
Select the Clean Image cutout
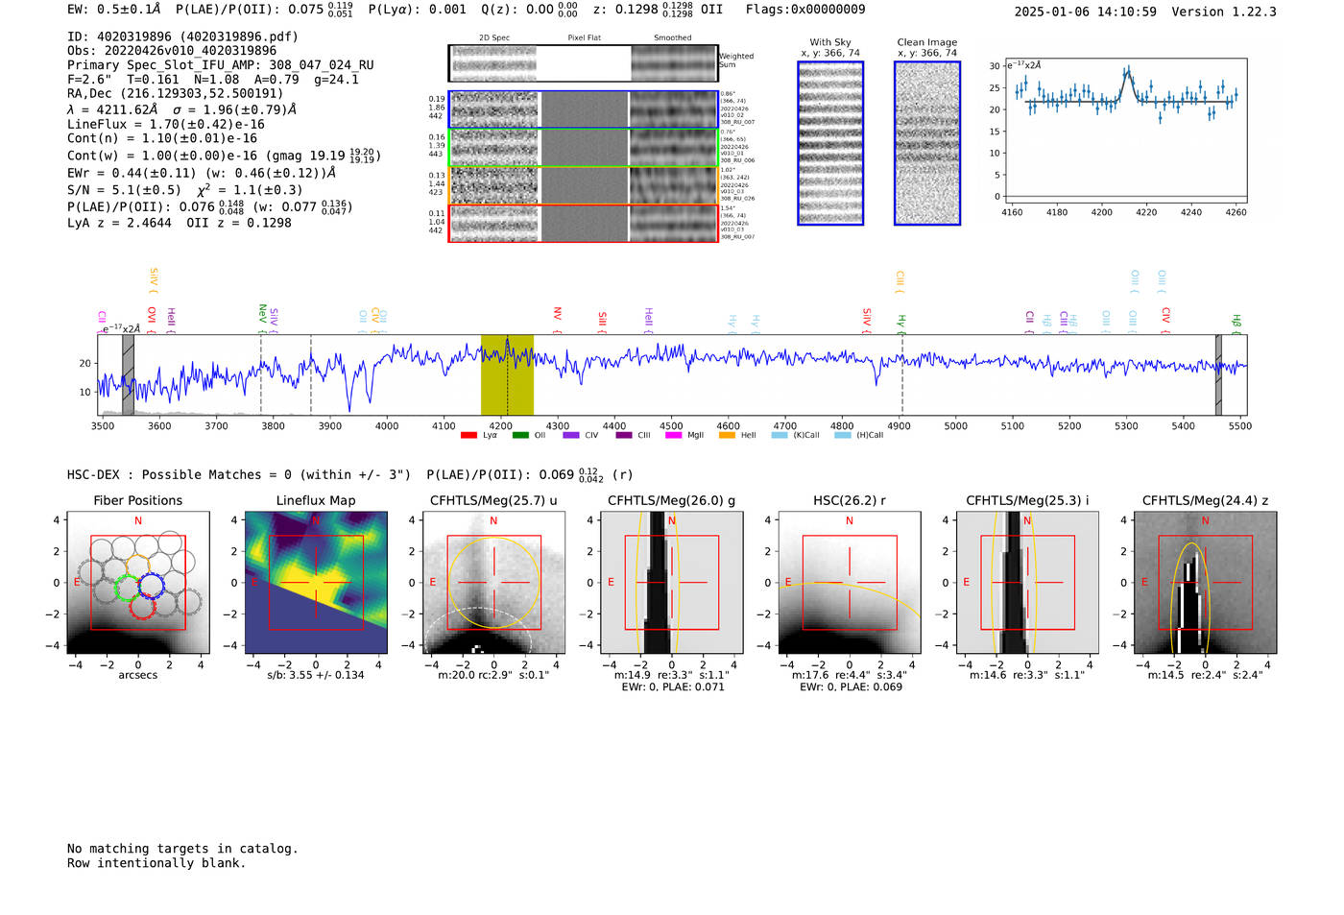[x=927, y=143]
